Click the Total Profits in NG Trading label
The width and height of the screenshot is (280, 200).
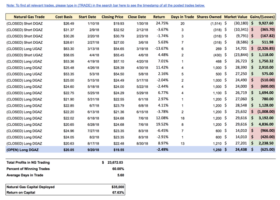tap(28, 162)
